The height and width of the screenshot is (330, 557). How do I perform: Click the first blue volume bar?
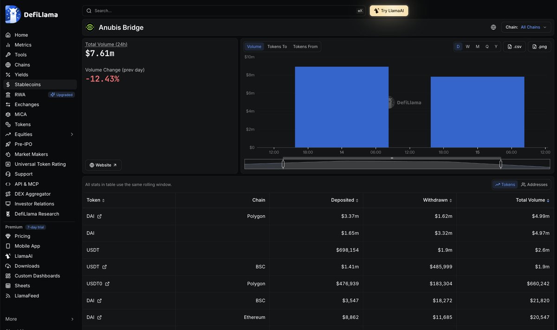342,107
